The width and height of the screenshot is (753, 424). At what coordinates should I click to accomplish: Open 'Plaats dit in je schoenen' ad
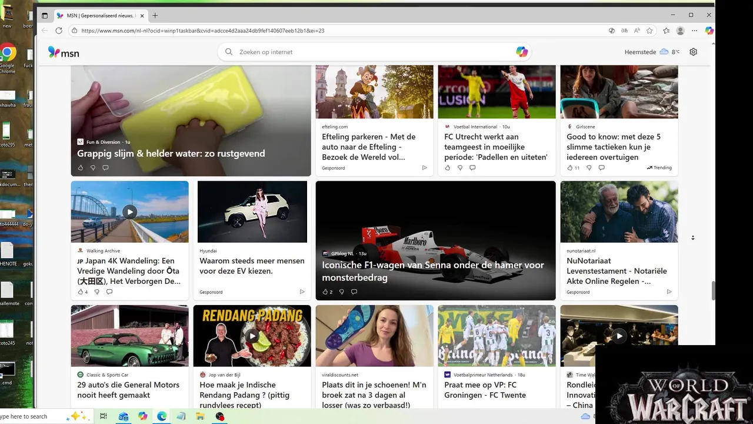[x=374, y=395]
